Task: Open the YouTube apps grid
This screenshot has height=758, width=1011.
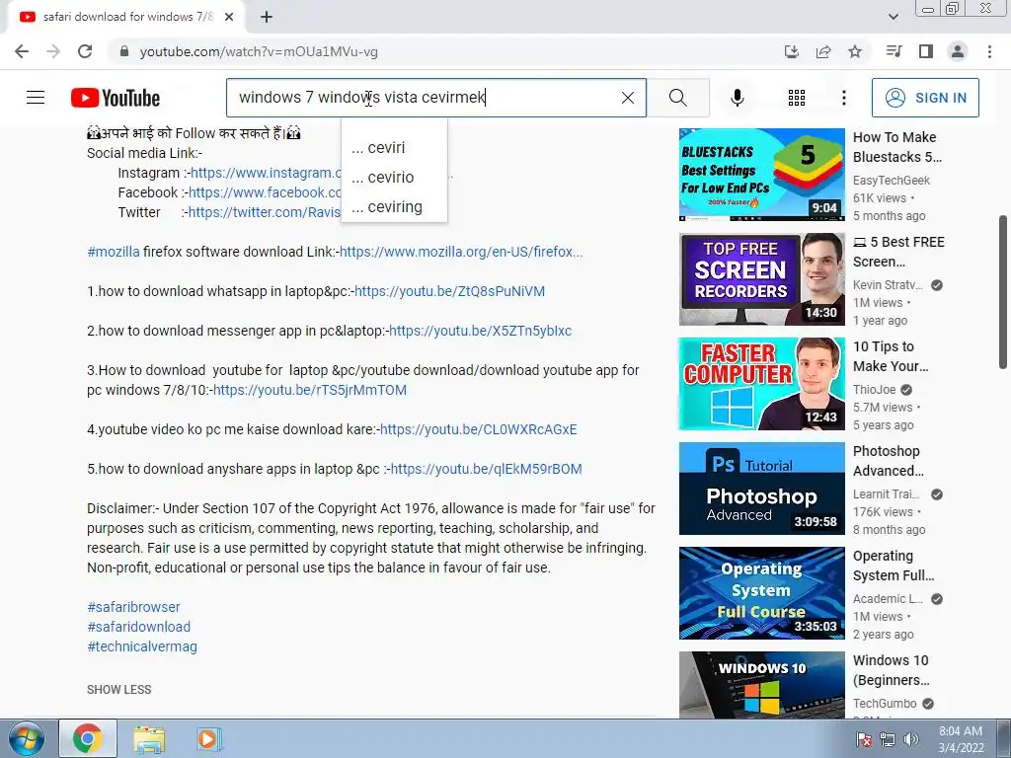Action: click(797, 98)
